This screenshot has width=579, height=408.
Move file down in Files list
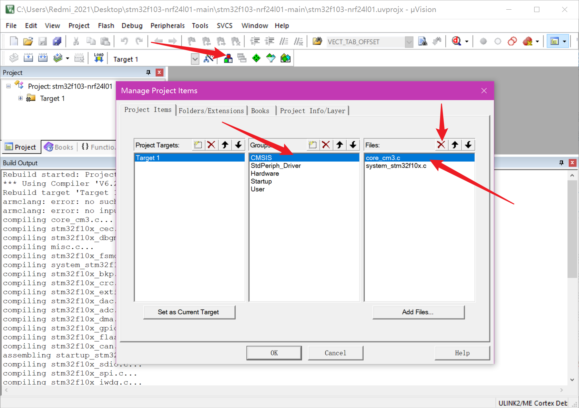pyautogui.click(x=468, y=145)
